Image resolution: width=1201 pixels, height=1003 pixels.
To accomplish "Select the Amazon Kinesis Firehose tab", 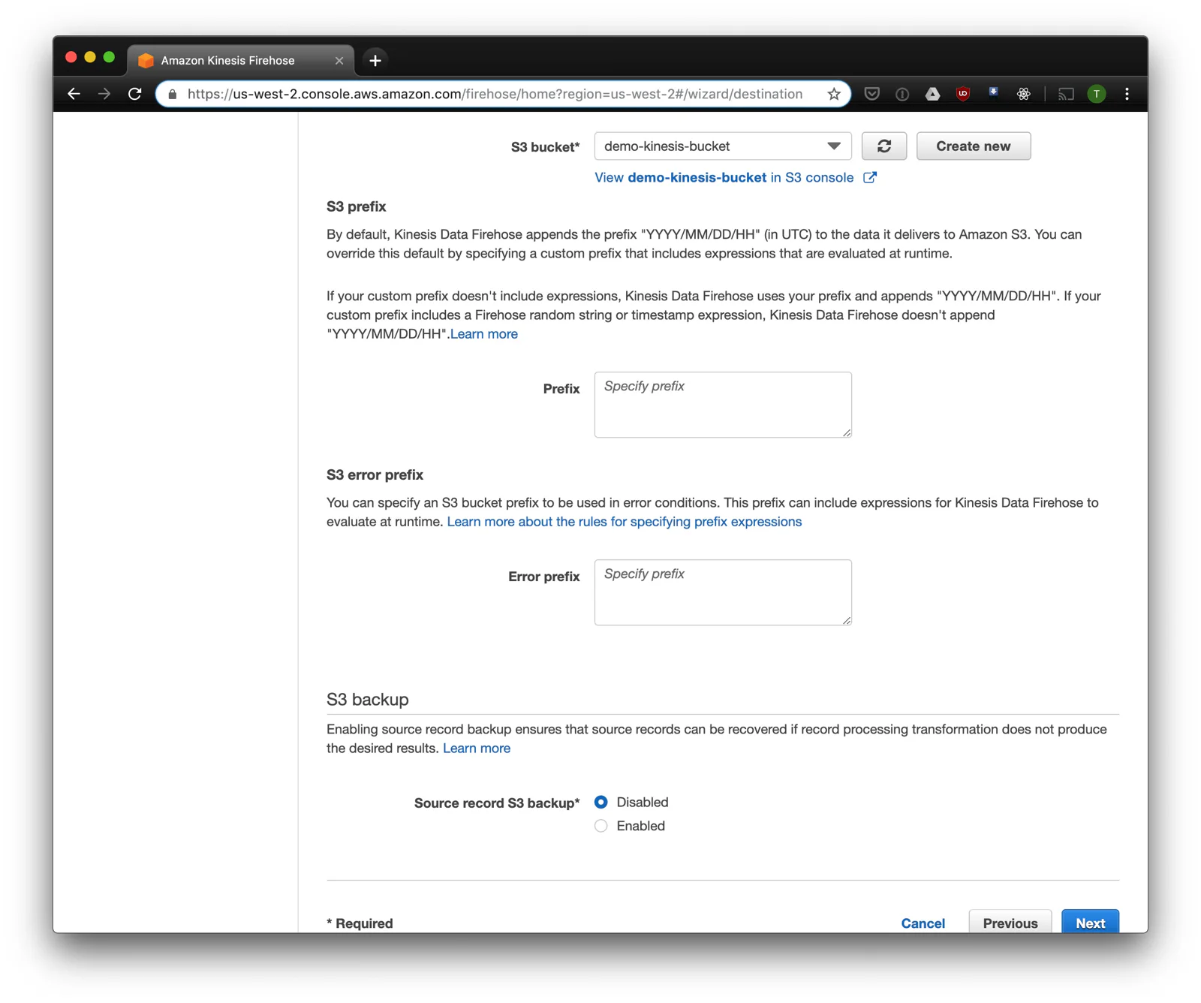I will (240, 60).
